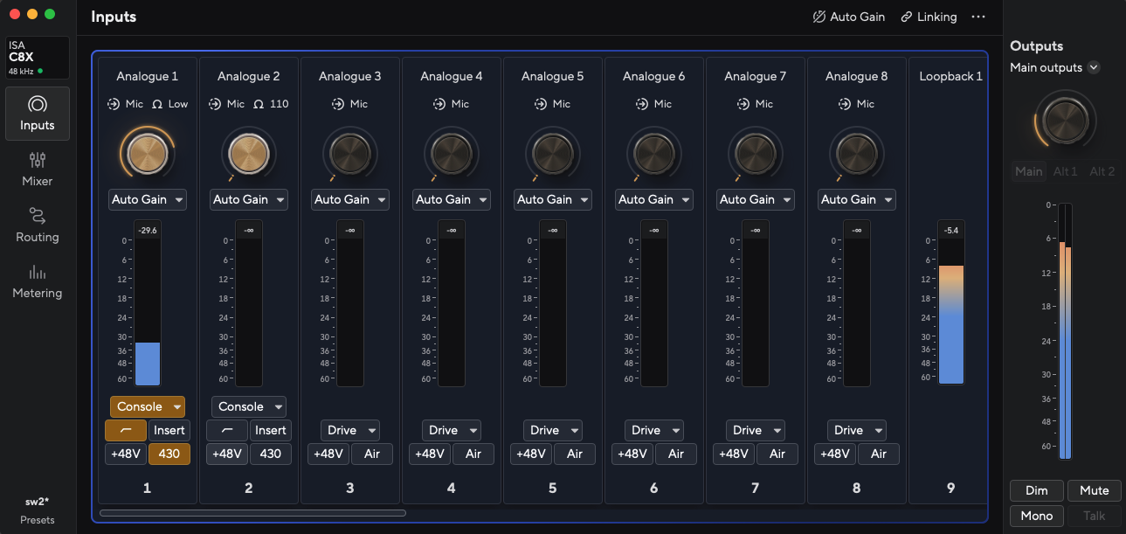Click Analogue 1 Mic input source icon

pyautogui.click(x=114, y=104)
